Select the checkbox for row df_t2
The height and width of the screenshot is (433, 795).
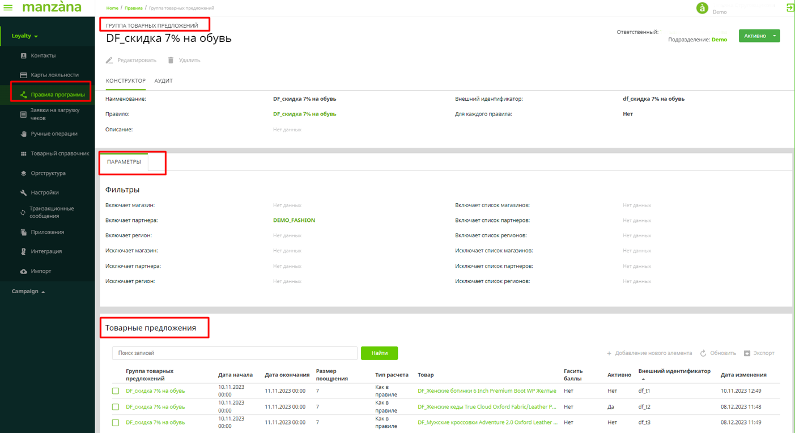(116, 407)
